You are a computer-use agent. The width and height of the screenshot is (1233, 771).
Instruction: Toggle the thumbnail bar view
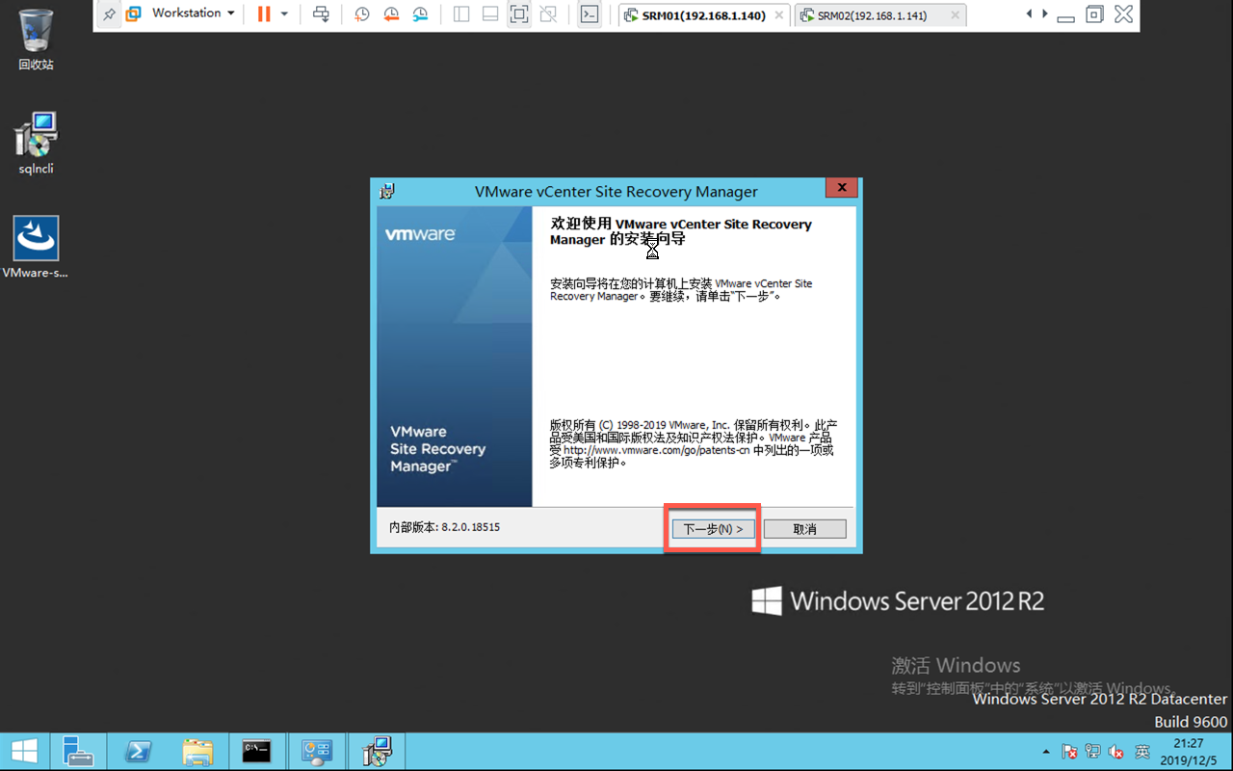pyautogui.click(x=489, y=14)
